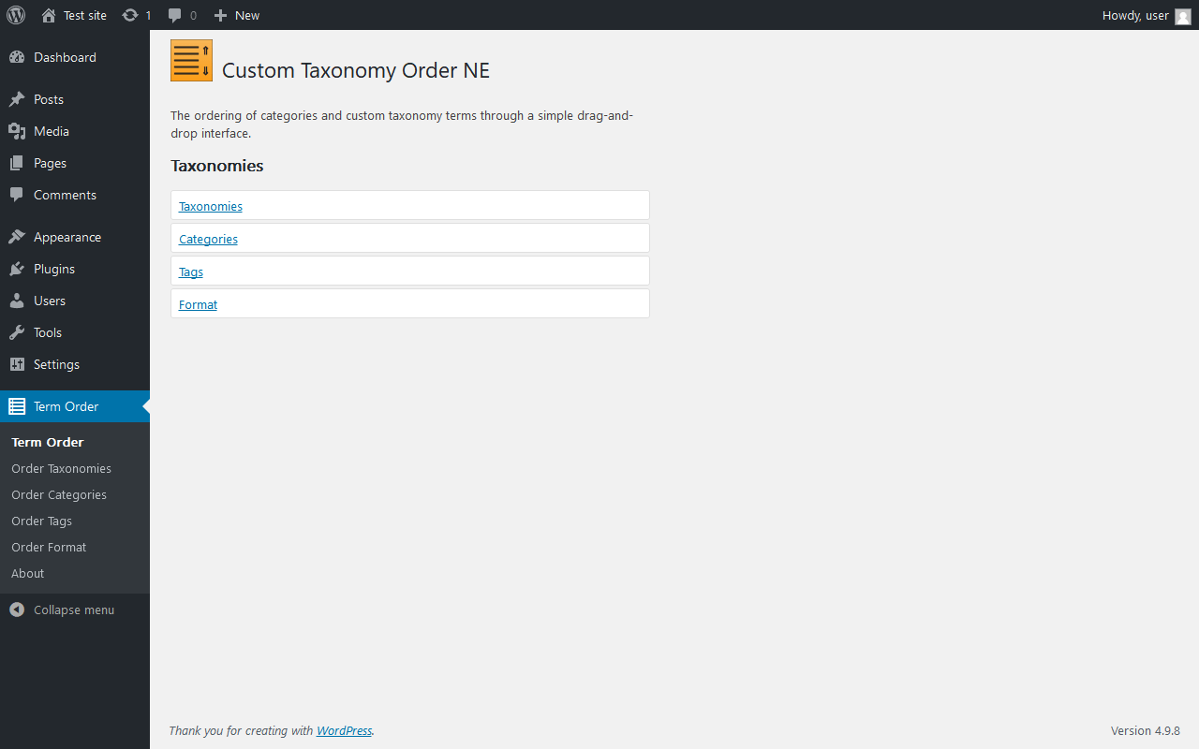Open Order Categories submenu item

tap(59, 494)
